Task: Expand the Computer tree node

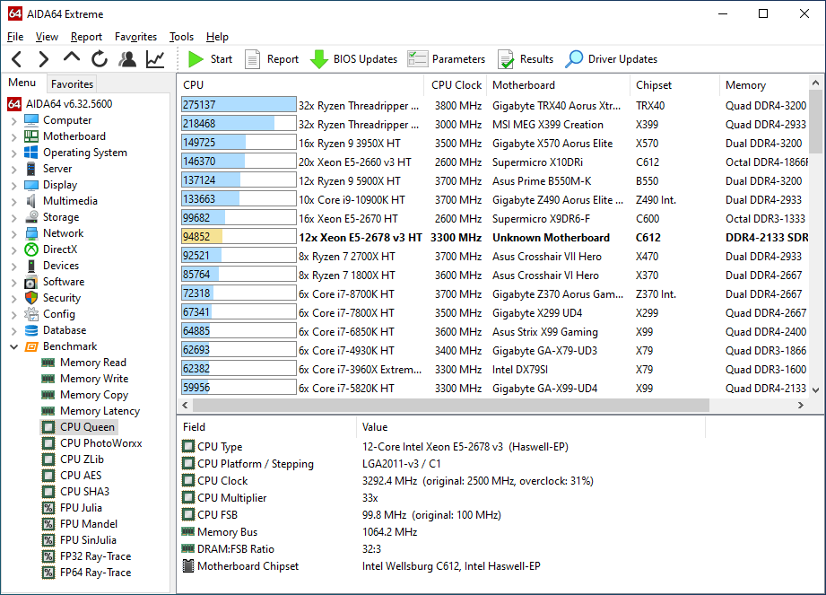Action: pyautogui.click(x=13, y=121)
